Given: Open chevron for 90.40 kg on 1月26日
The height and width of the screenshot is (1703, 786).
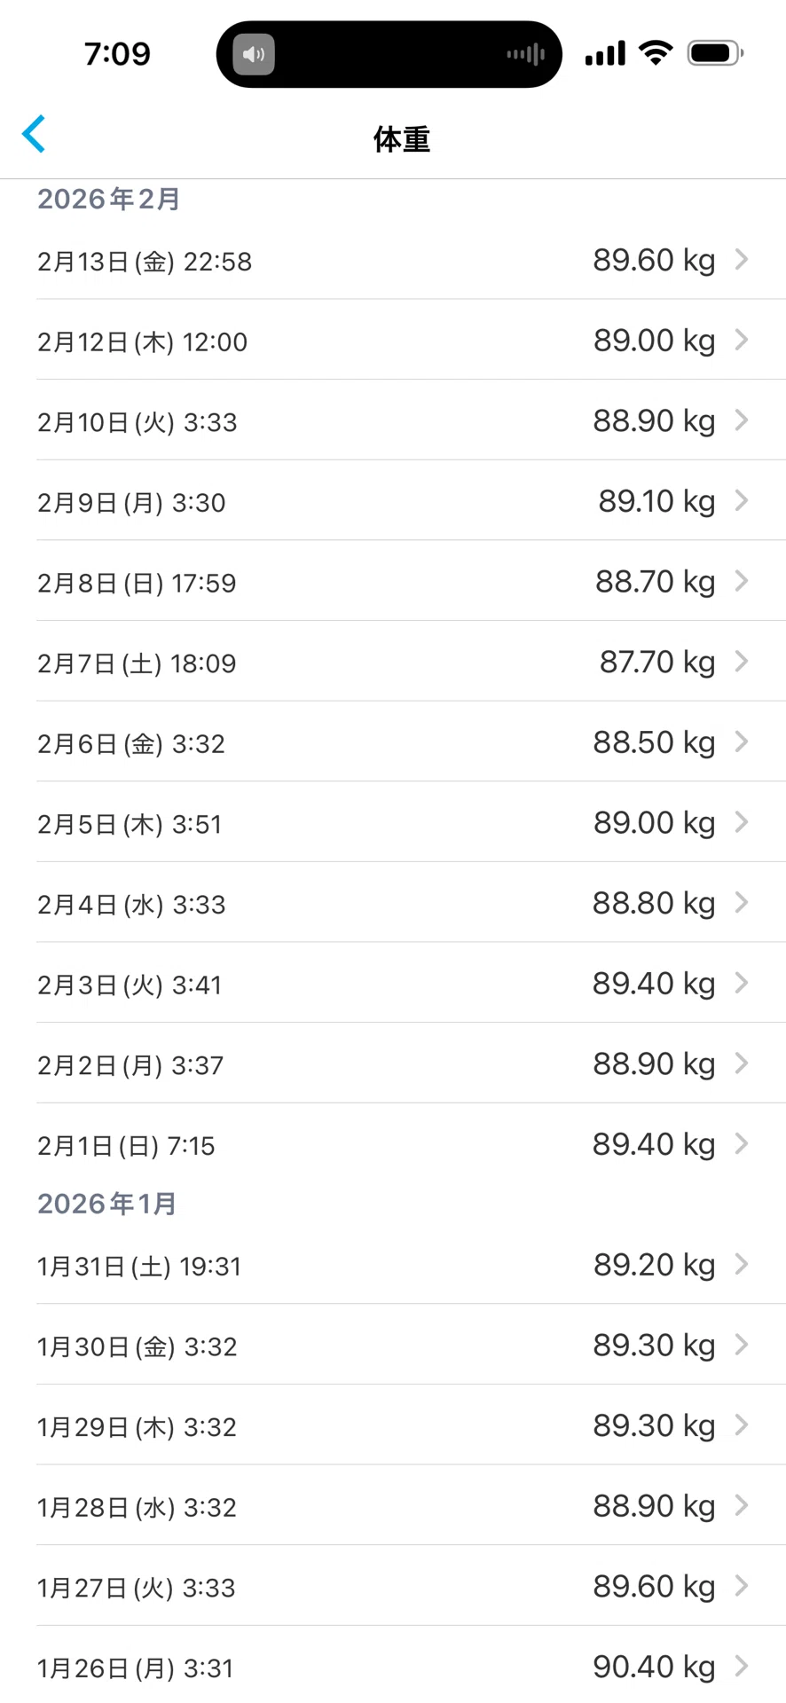Looking at the screenshot, I should click(742, 1666).
